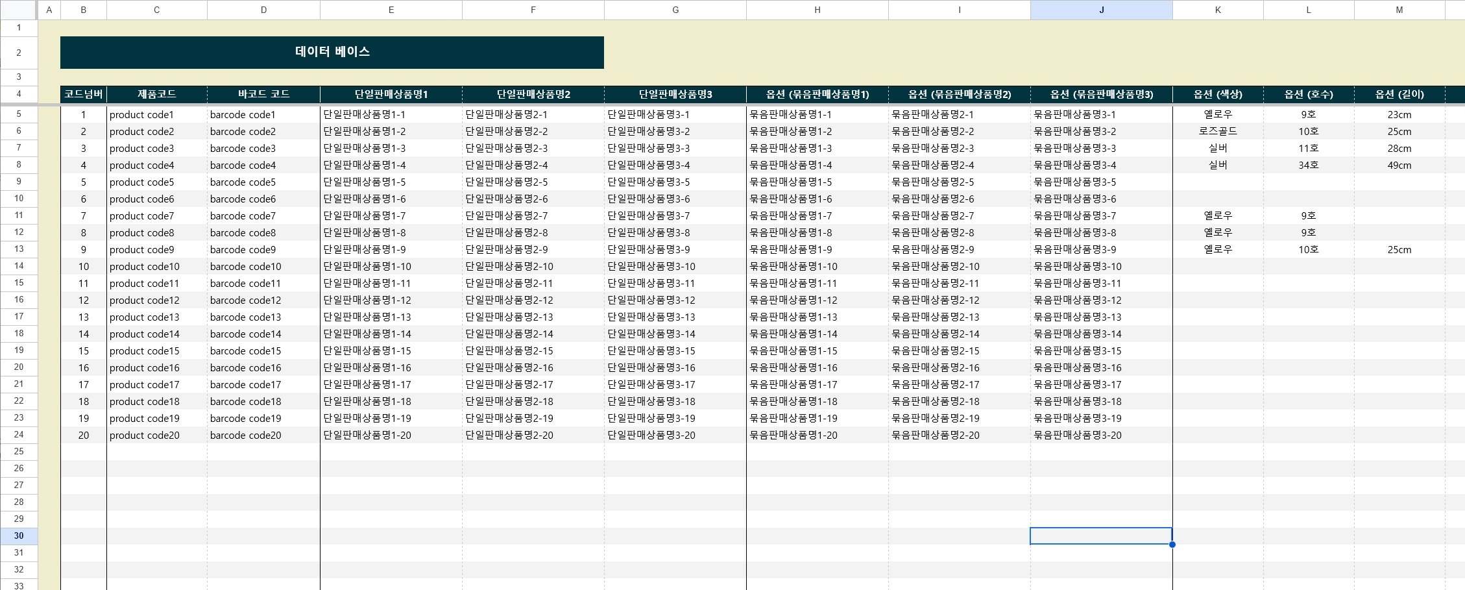Image resolution: width=1465 pixels, height=590 pixels.
Task: Select cell with barcode code15
Action: point(245,351)
